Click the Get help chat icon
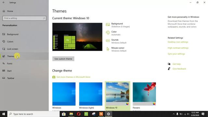The height and width of the screenshot is (117, 208). tap(169, 64)
